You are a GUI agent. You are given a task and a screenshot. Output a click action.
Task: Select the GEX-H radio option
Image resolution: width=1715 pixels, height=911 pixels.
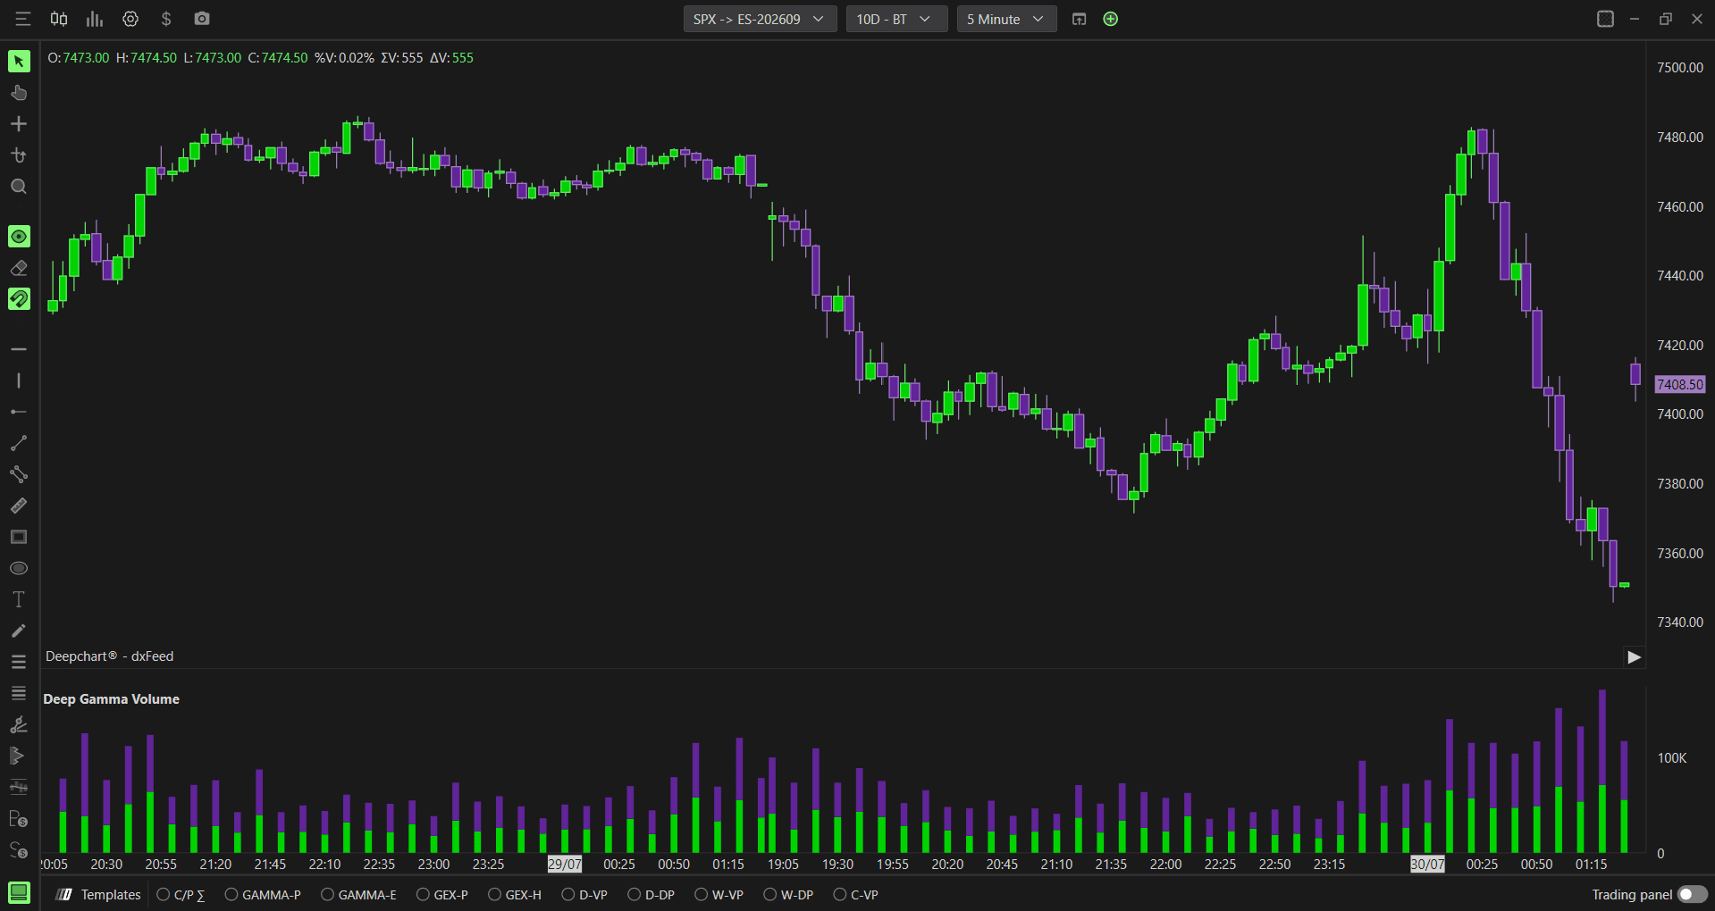(515, 894)
